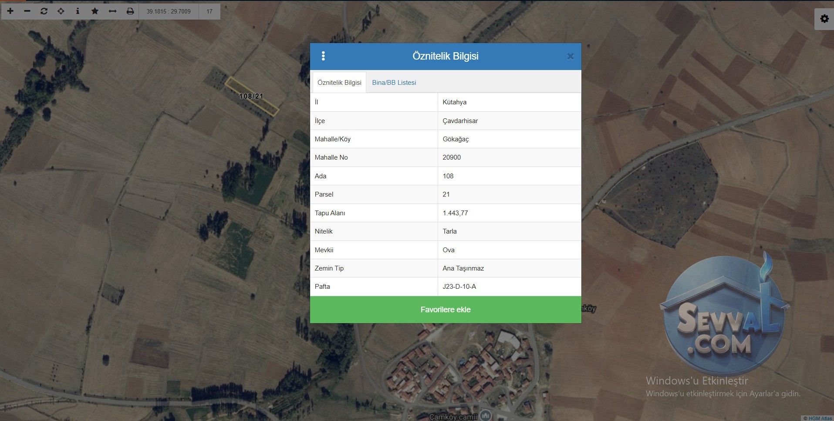Select the Çavdarhisar value cell
The image size is (834, 421).
coord(509,121)
